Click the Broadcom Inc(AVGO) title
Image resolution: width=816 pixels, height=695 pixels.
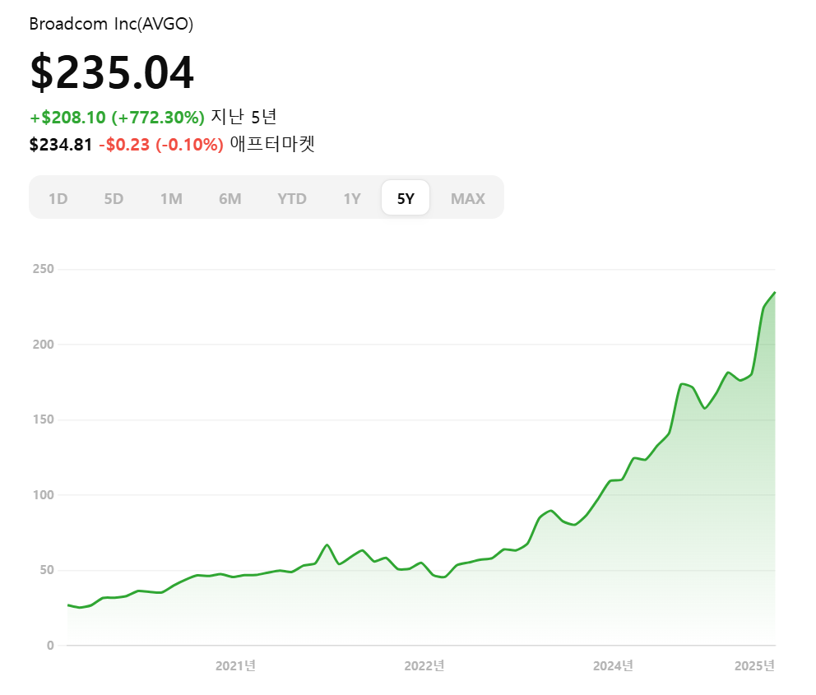coord(114,24)
